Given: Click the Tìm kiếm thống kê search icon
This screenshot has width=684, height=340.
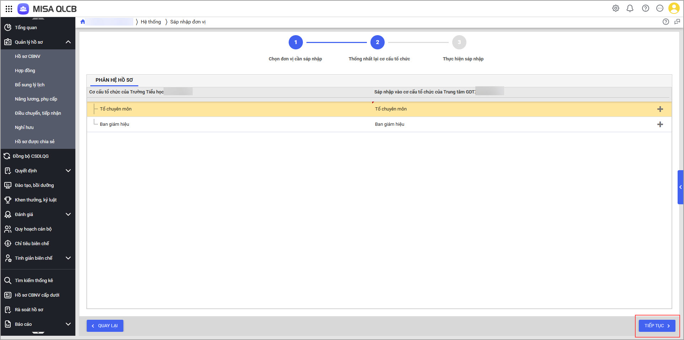Looking at the screenshot, I should (x=8, y=280).
